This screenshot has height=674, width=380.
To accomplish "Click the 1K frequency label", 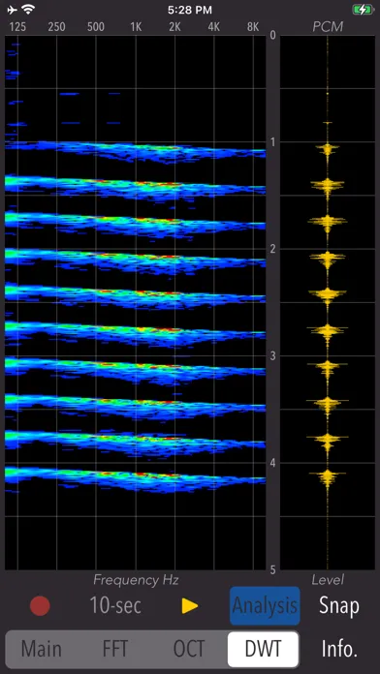I will (x=136, y=27).
